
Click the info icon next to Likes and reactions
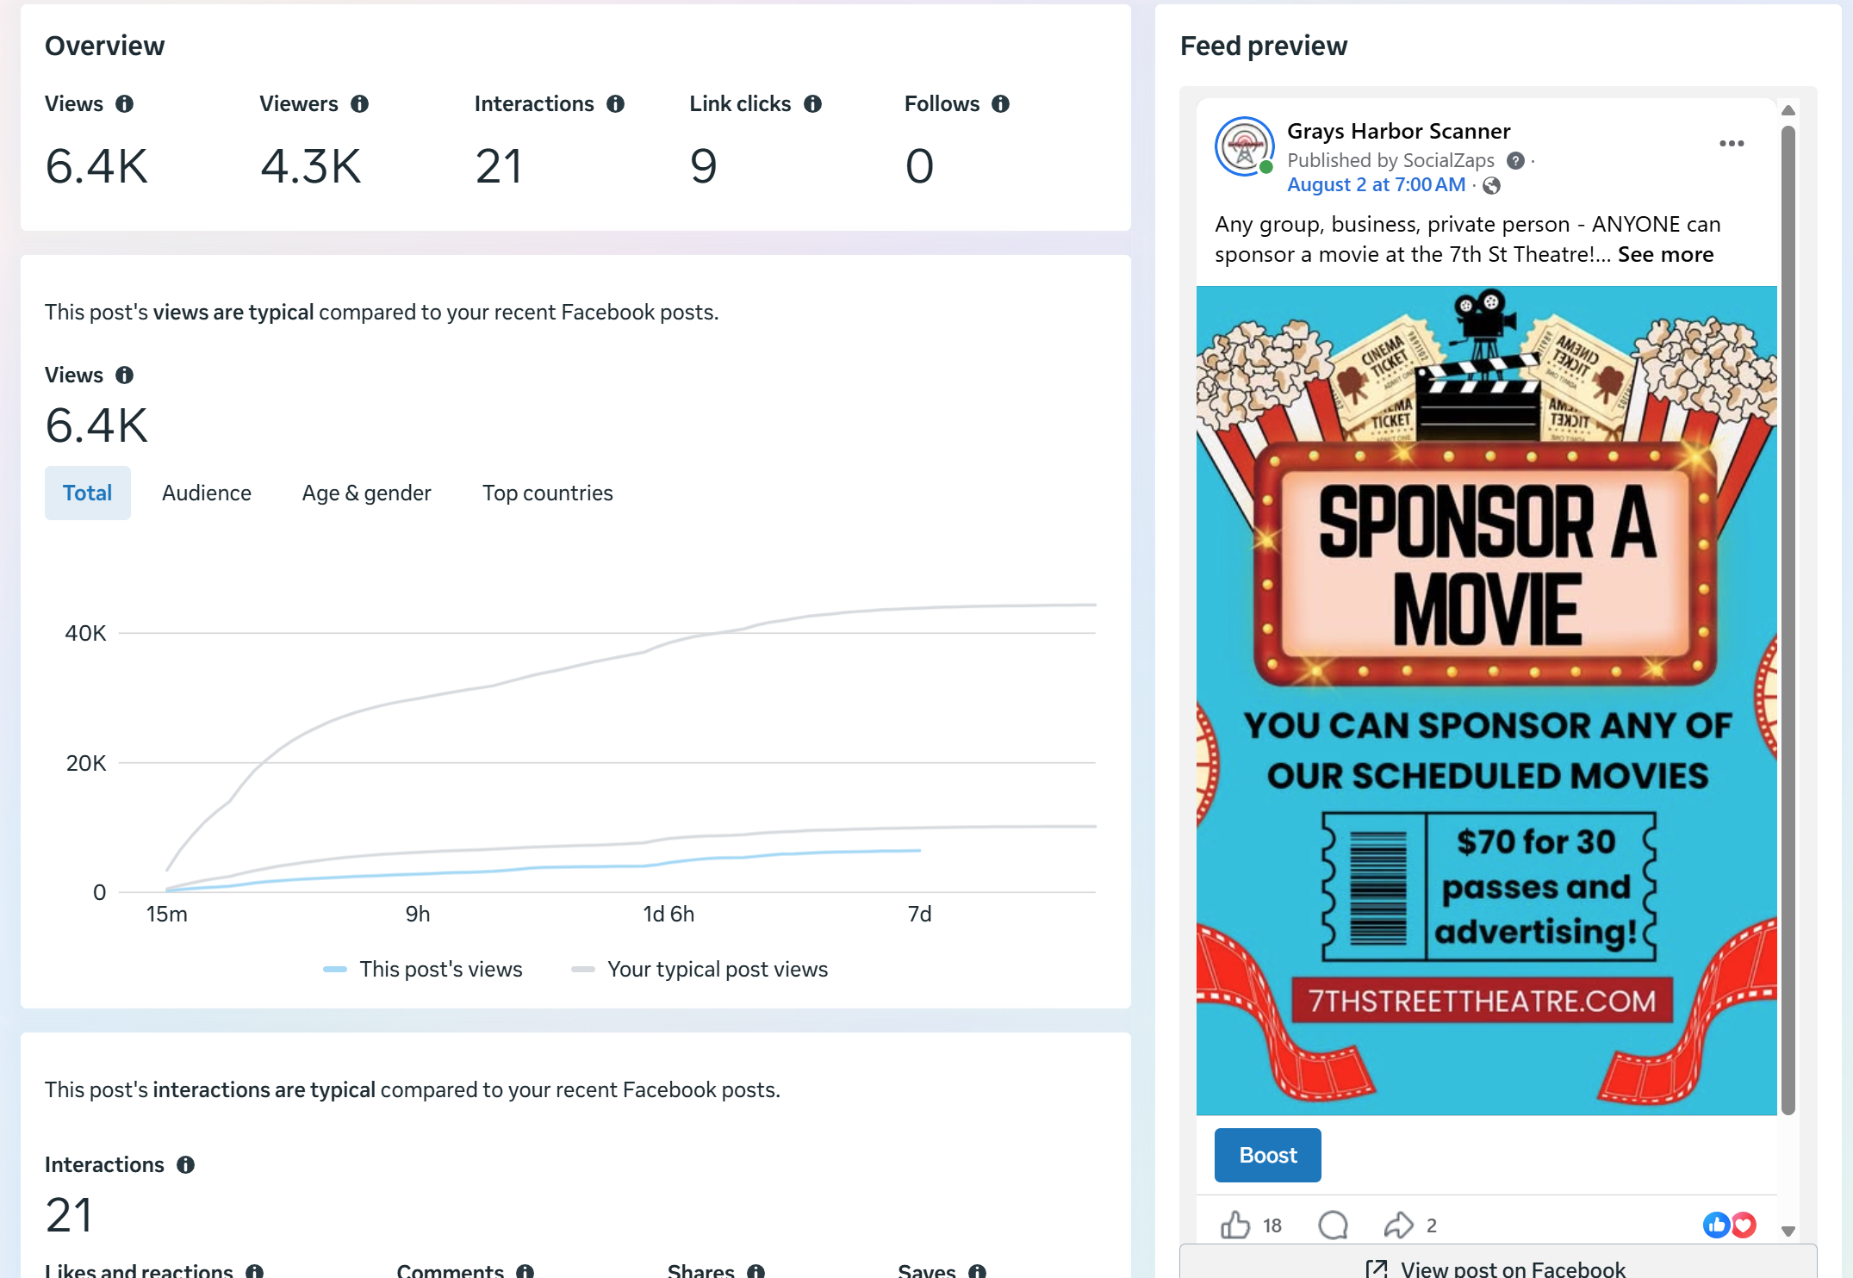click(x=255, y=1271)
